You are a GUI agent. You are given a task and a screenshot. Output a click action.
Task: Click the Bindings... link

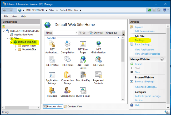click(140, 40)
